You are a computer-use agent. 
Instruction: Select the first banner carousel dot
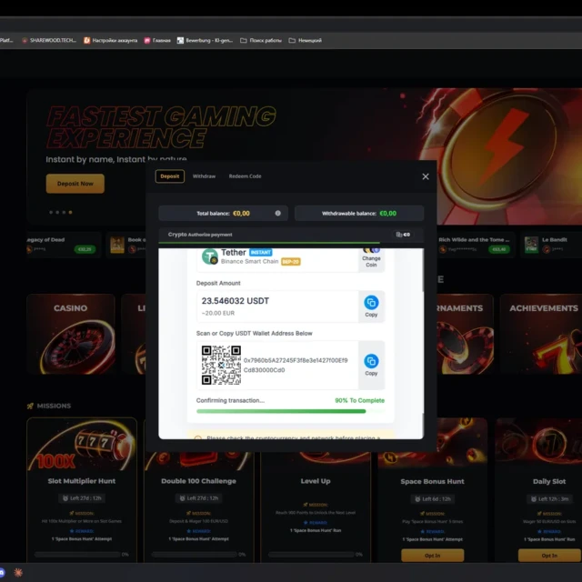[51, 212]
